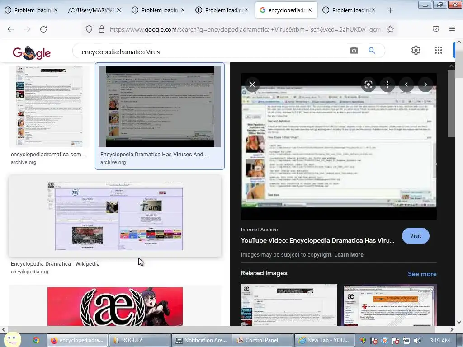Select the Has Viruses archive.org thumbnail
Viewport: 463px width, 347px height.
coord(160,107)
